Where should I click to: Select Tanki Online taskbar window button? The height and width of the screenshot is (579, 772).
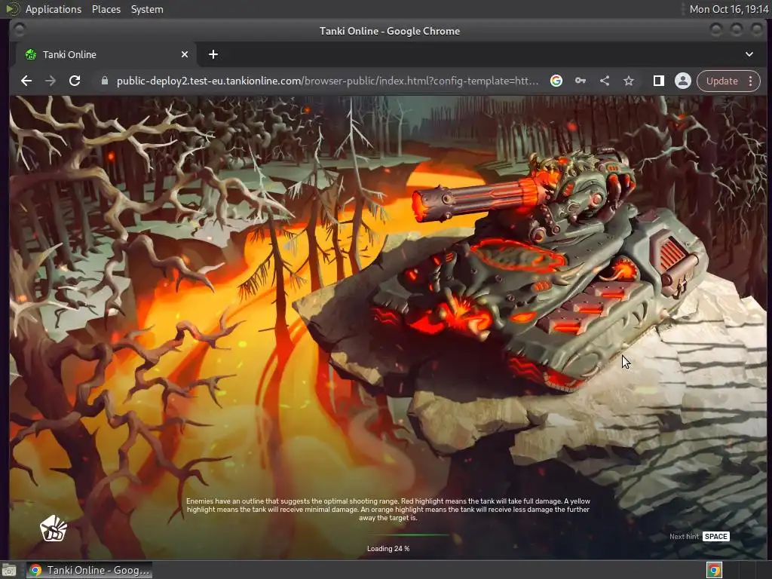point(89,570)
